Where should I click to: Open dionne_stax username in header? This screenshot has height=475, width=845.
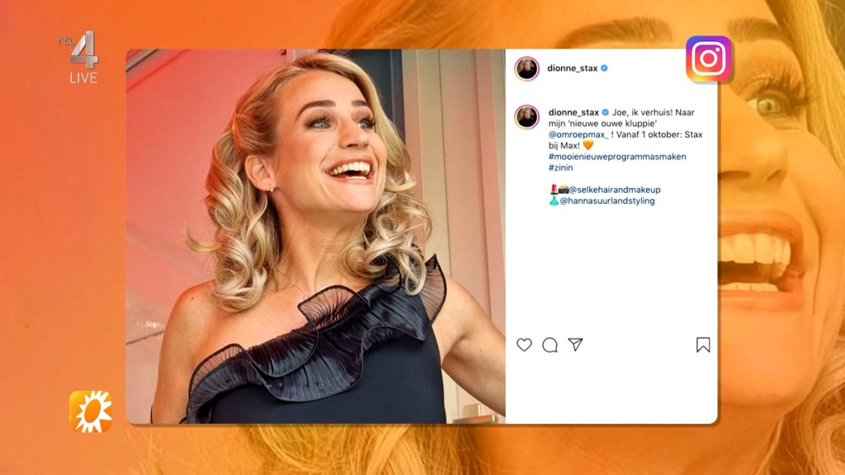(573, 68)
